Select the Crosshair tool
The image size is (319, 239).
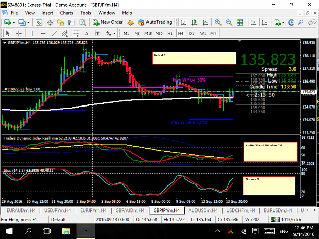(x=19, y=33)
